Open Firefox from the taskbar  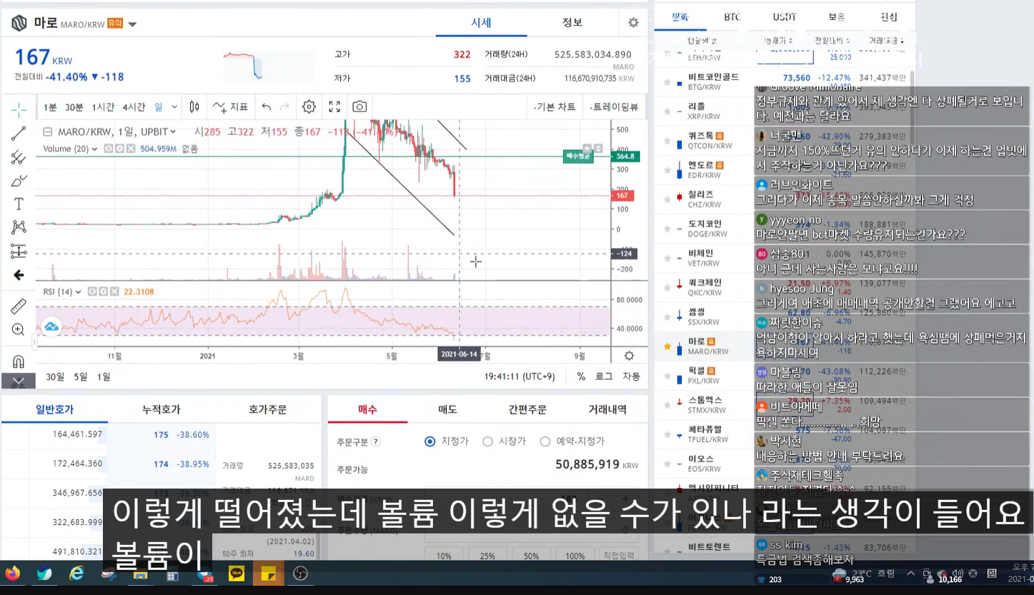12,574
